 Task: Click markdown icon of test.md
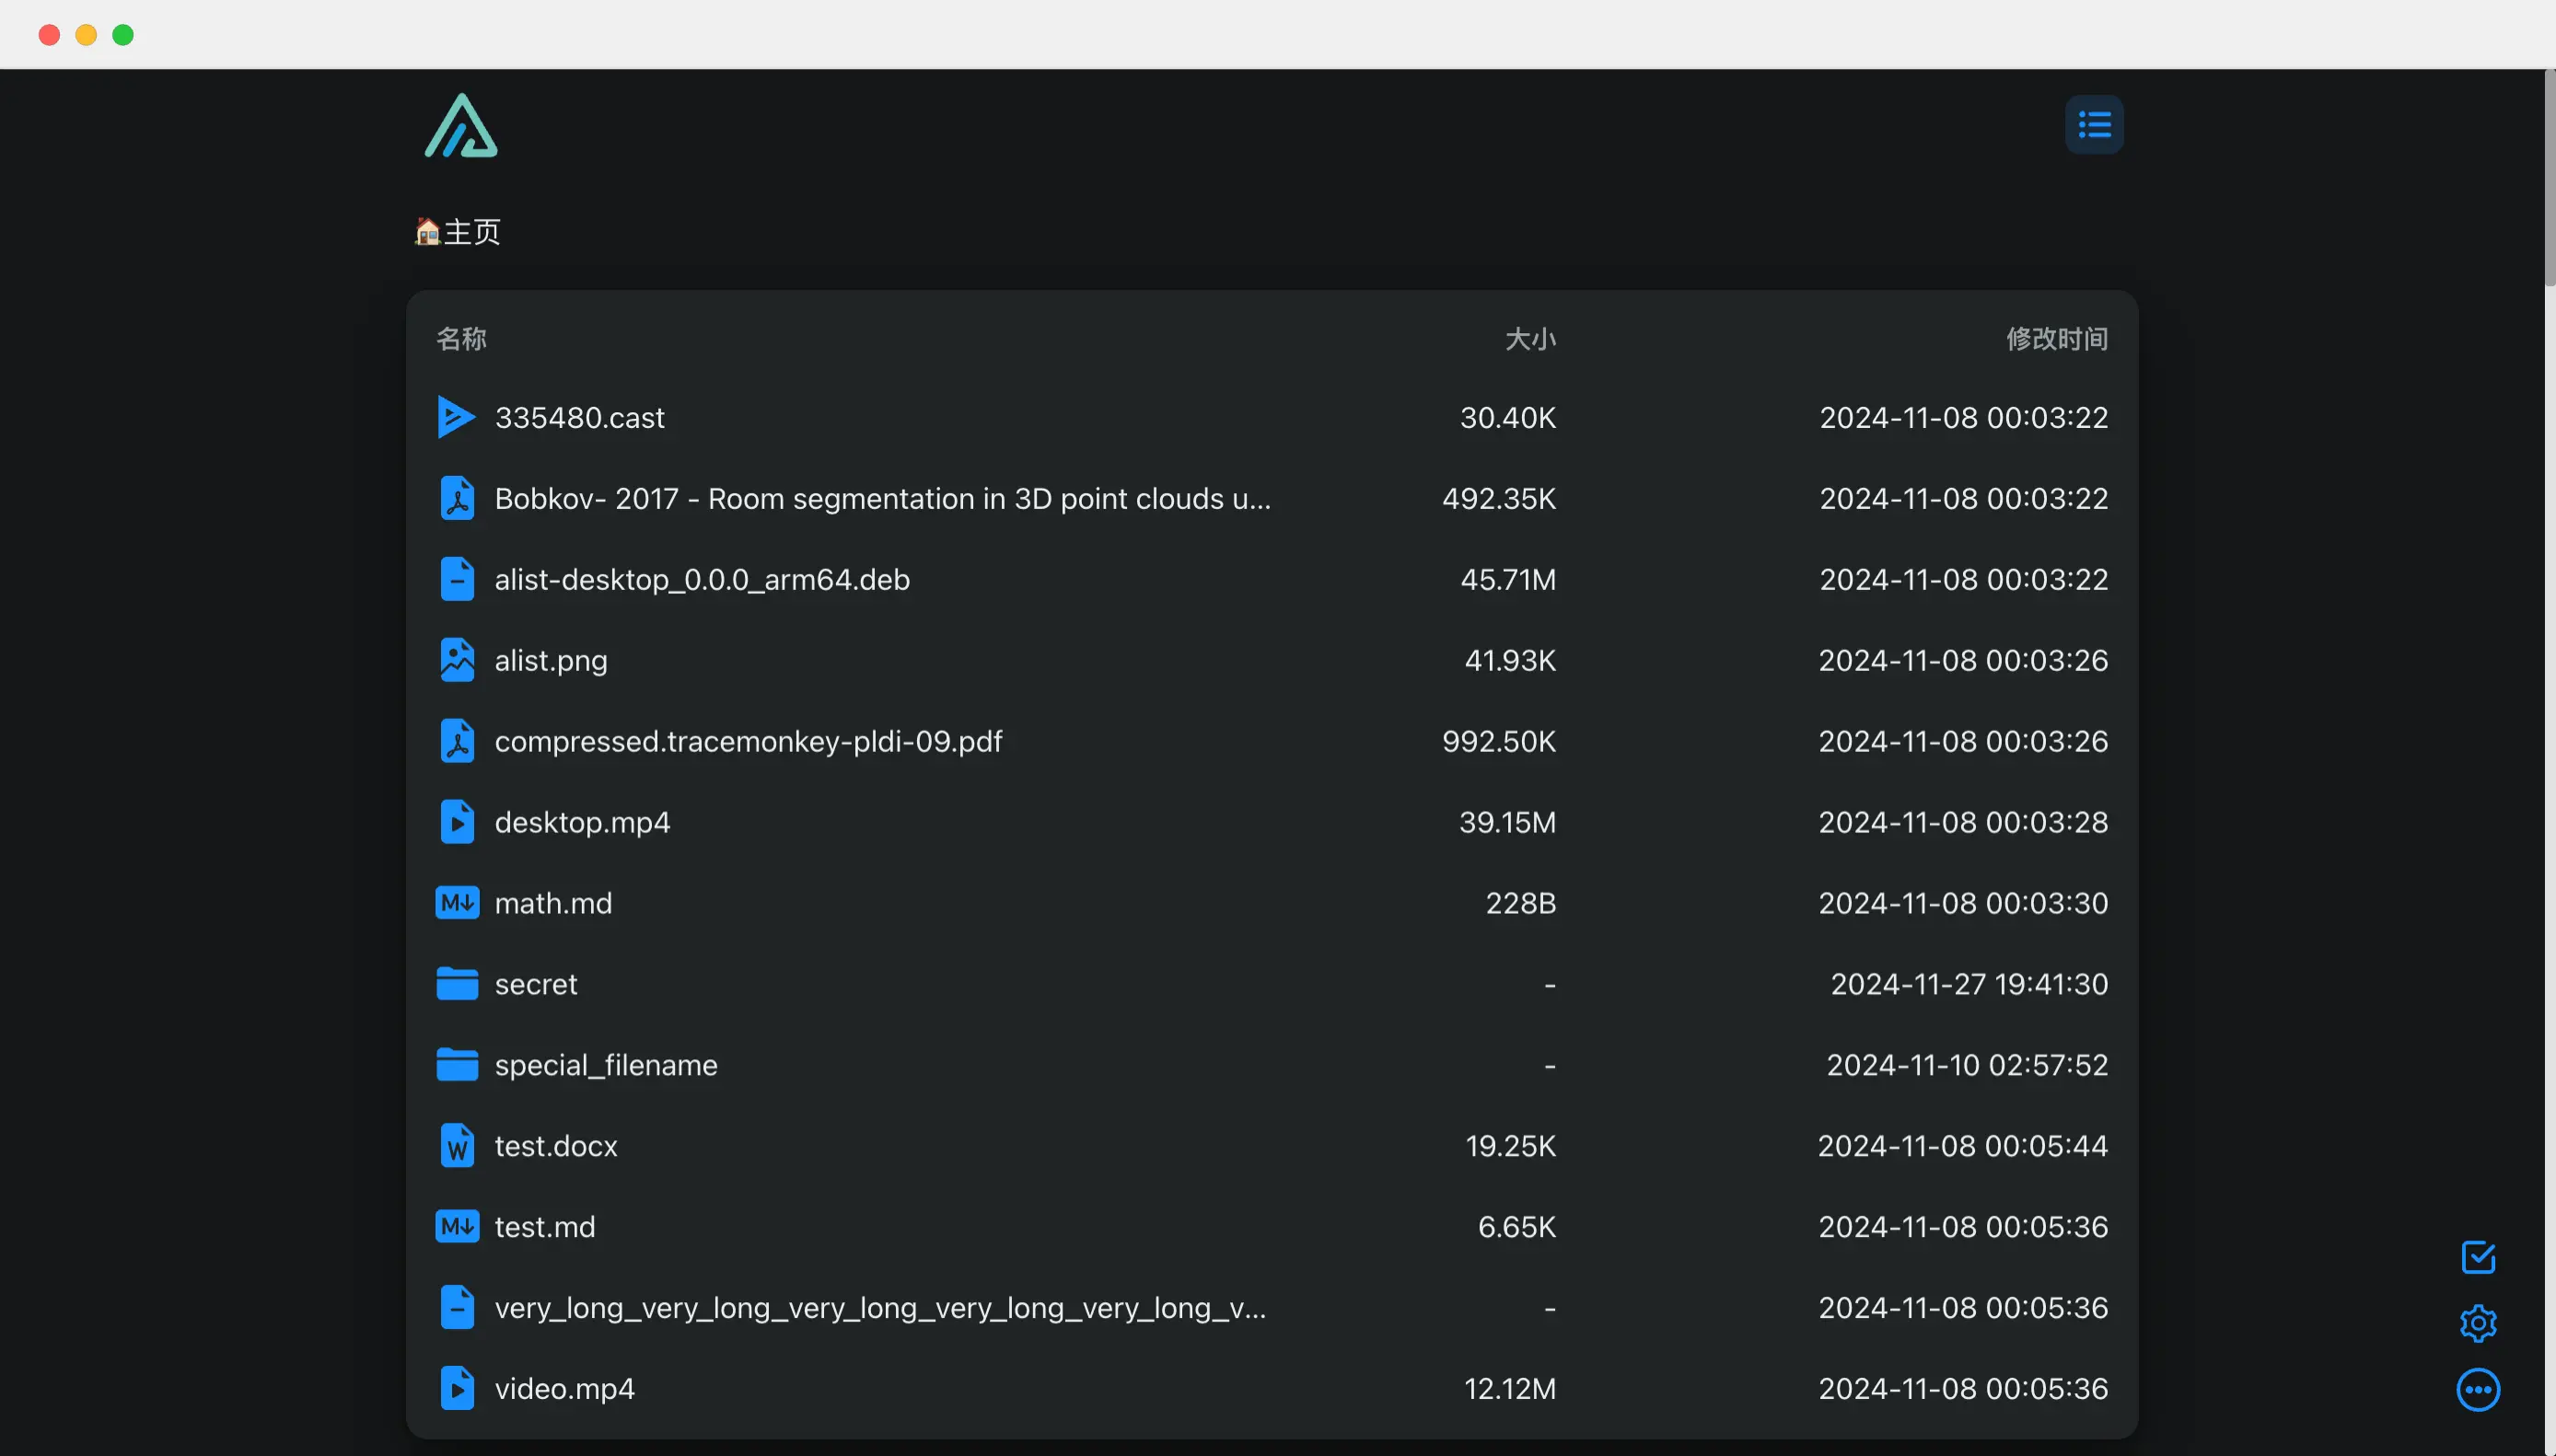(458, 1227)
